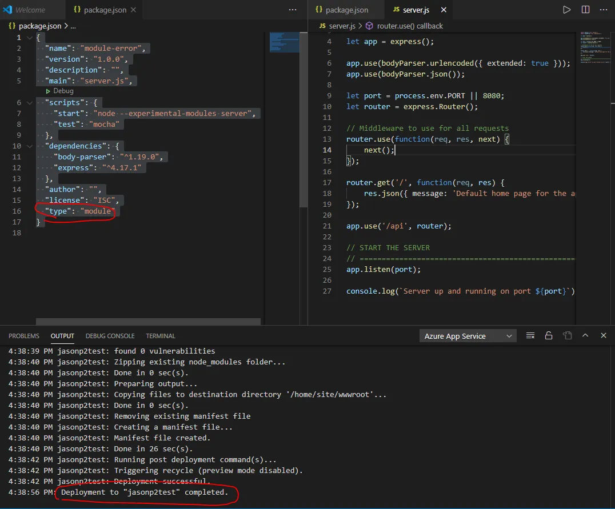This screenshot has height=509, width=615.
Task: Click server.js breadcrumb in right editor
Action: [342, 26]
